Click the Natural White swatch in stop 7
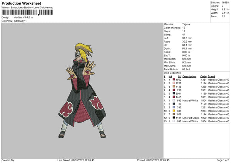This screenshot has width=231, height=163. pos(174,100)
